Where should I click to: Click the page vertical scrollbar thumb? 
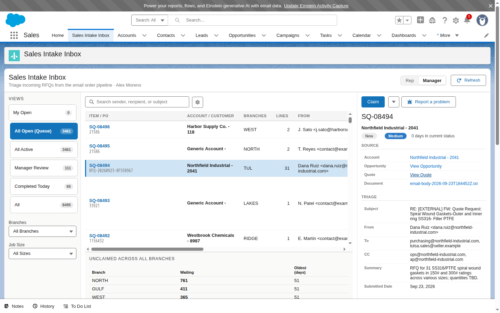497,76
